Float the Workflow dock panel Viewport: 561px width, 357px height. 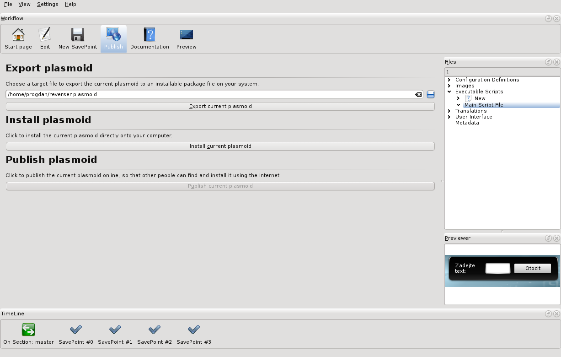point(548,19)
